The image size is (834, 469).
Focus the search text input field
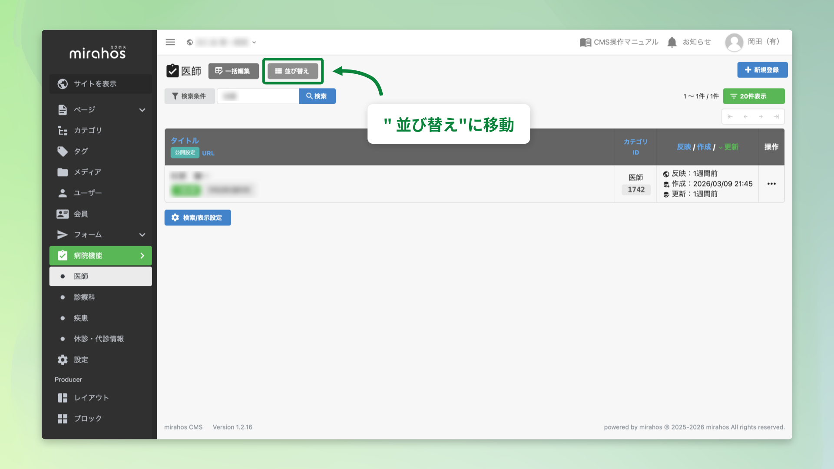(x=258, y=96)
